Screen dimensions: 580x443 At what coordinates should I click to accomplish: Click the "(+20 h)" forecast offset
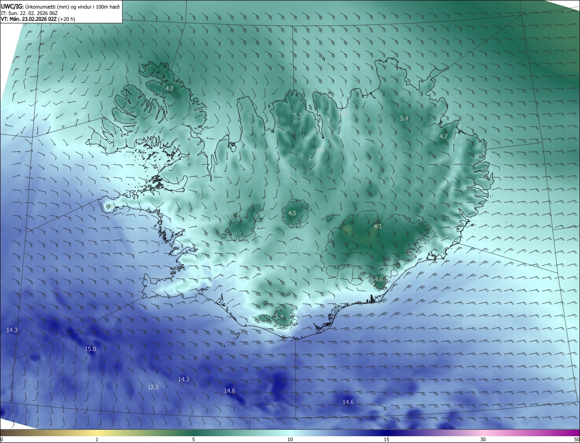(66, 19)
